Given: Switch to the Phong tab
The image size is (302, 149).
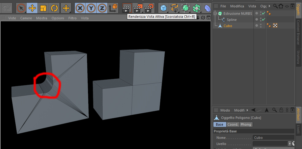Looking at the screenshot, I should tap(246, 124).
